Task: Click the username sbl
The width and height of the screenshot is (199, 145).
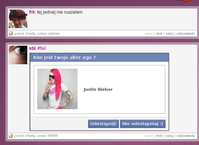Action: point(32,48)
